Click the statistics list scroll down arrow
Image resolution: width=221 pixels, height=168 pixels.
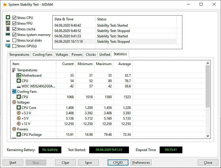(208, 136)
